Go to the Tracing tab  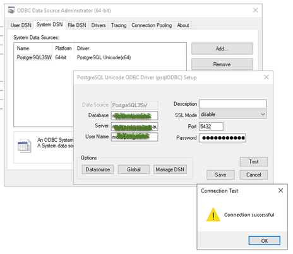click(119, 25)
